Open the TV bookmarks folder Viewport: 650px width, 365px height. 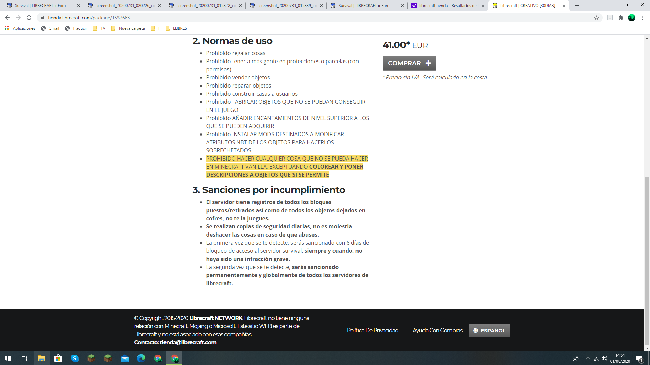pos(99,28)
